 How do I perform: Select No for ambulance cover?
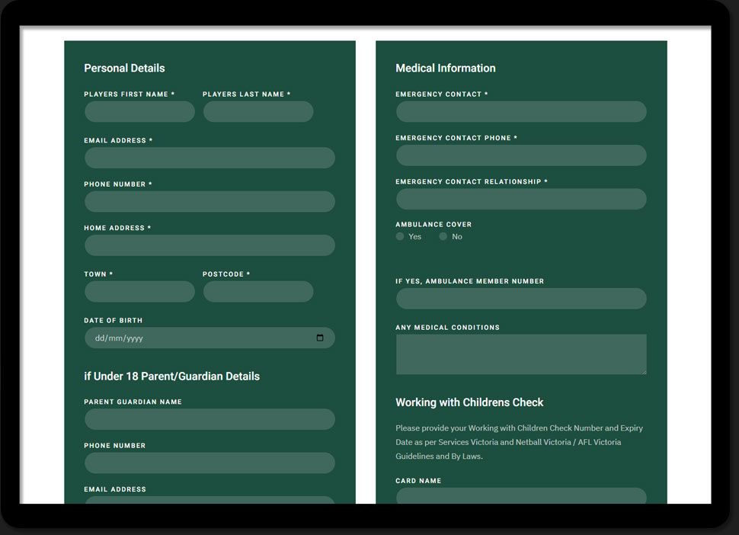click(443, 237)
